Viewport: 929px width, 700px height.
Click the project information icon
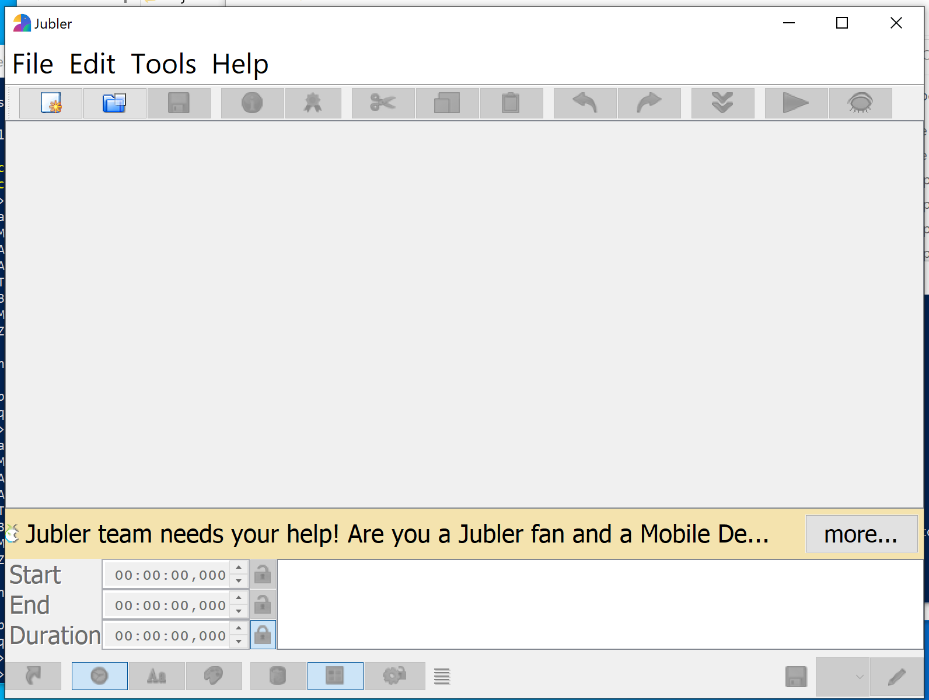pos(252,103)
